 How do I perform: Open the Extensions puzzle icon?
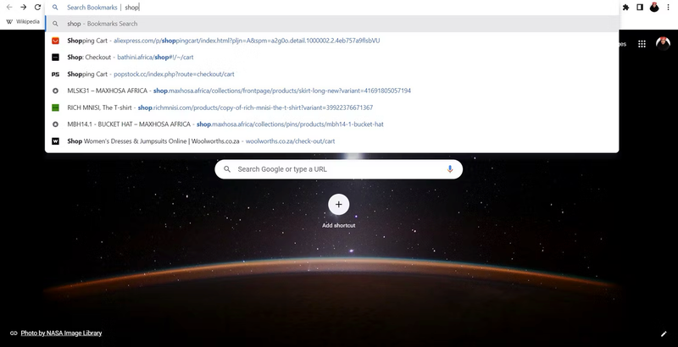click(625, 8)
